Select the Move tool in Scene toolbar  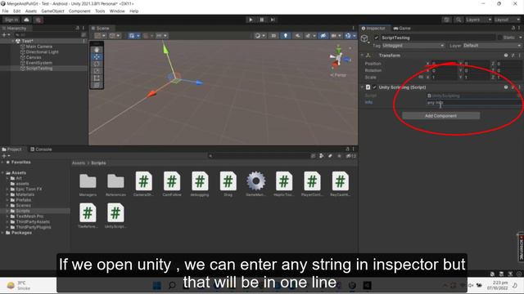tap(97, 56)
